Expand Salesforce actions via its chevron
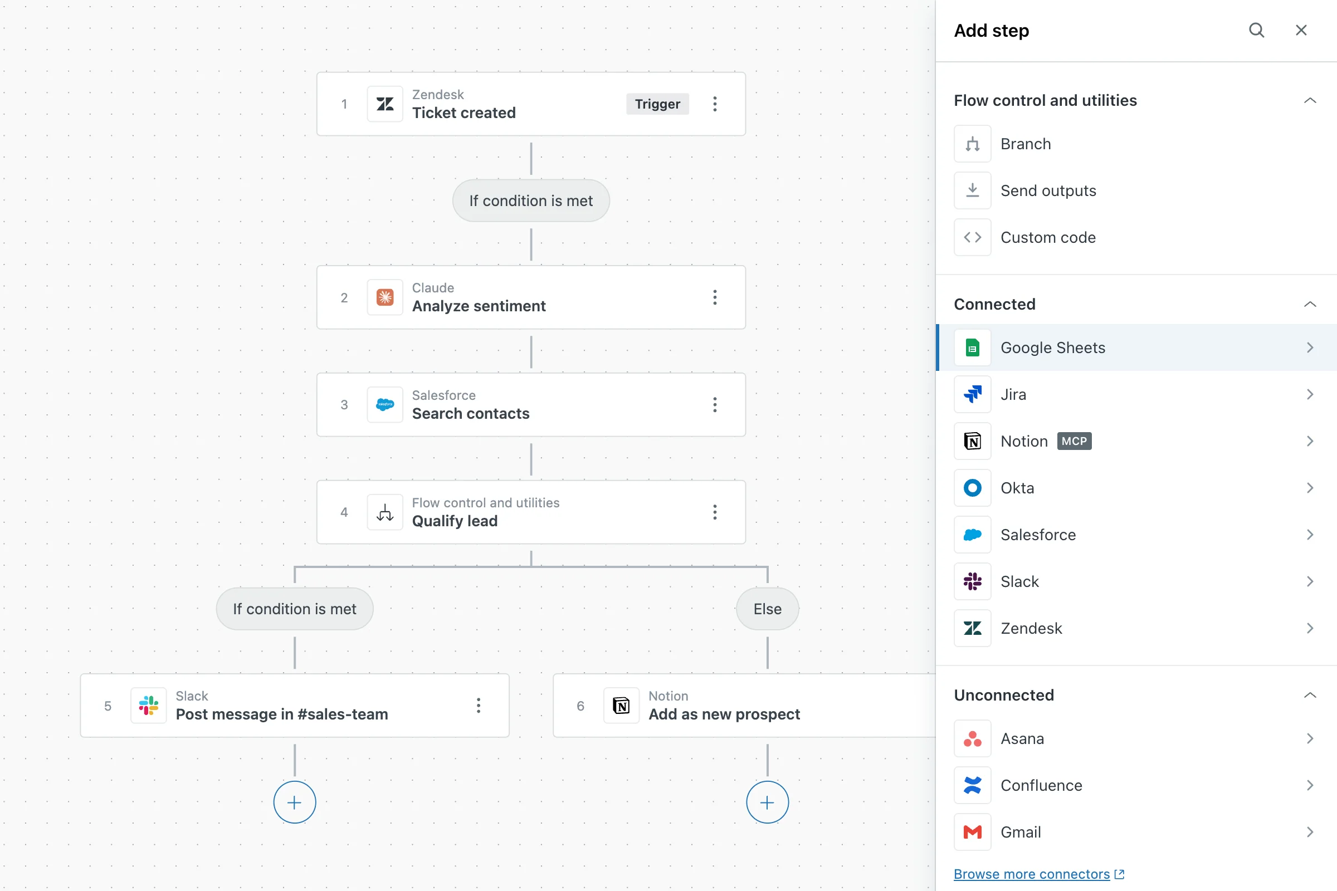1337x891 pixels. pyautogui.click(x=1310, y=534)
